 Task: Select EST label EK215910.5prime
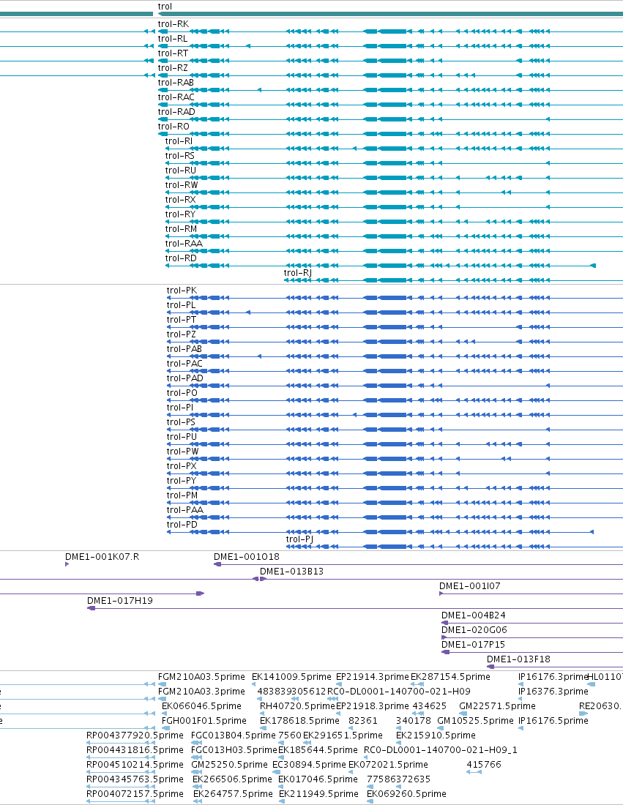tap(436, 735)
